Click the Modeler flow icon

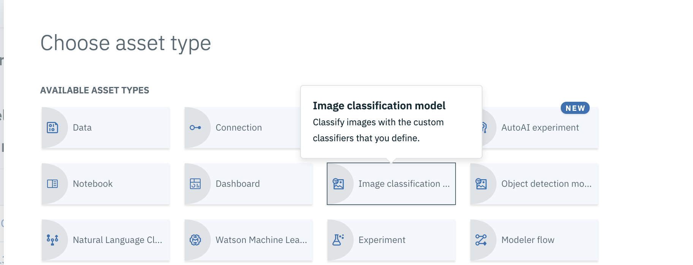(x=481, y=240)
